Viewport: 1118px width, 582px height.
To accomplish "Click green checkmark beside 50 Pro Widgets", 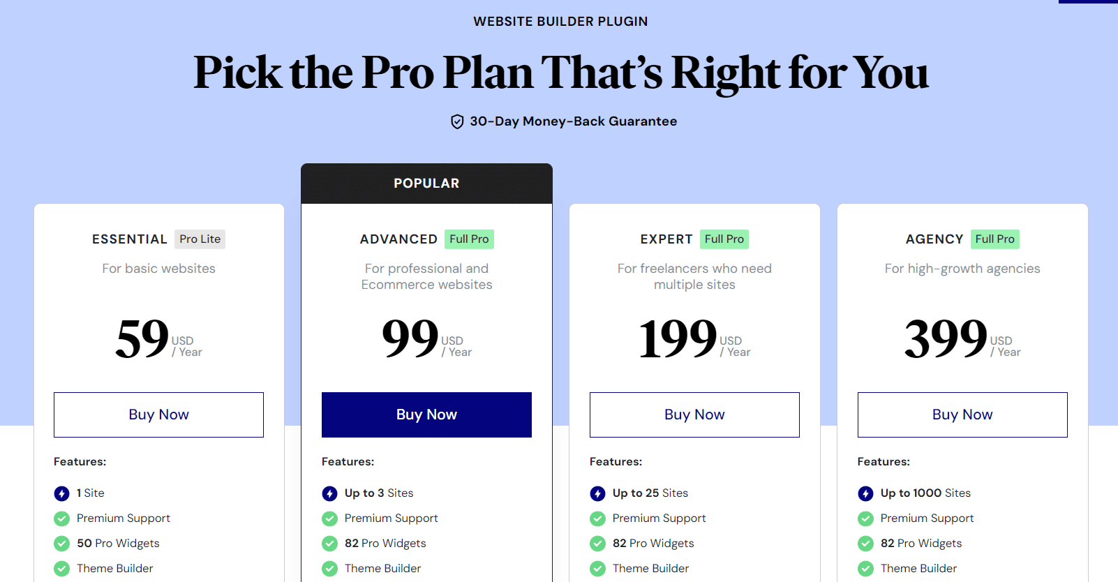I will (x=62, y=544).
